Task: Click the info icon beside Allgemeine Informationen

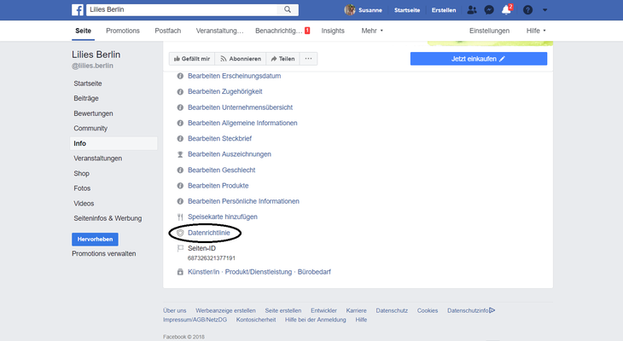Action: coord(180,123)
